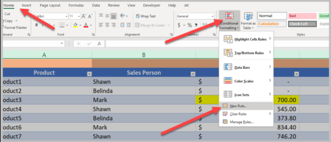The image size is (331, 142).
Task: Open Highlight Cells Rules submenu
Action: [x=246, y=39]
